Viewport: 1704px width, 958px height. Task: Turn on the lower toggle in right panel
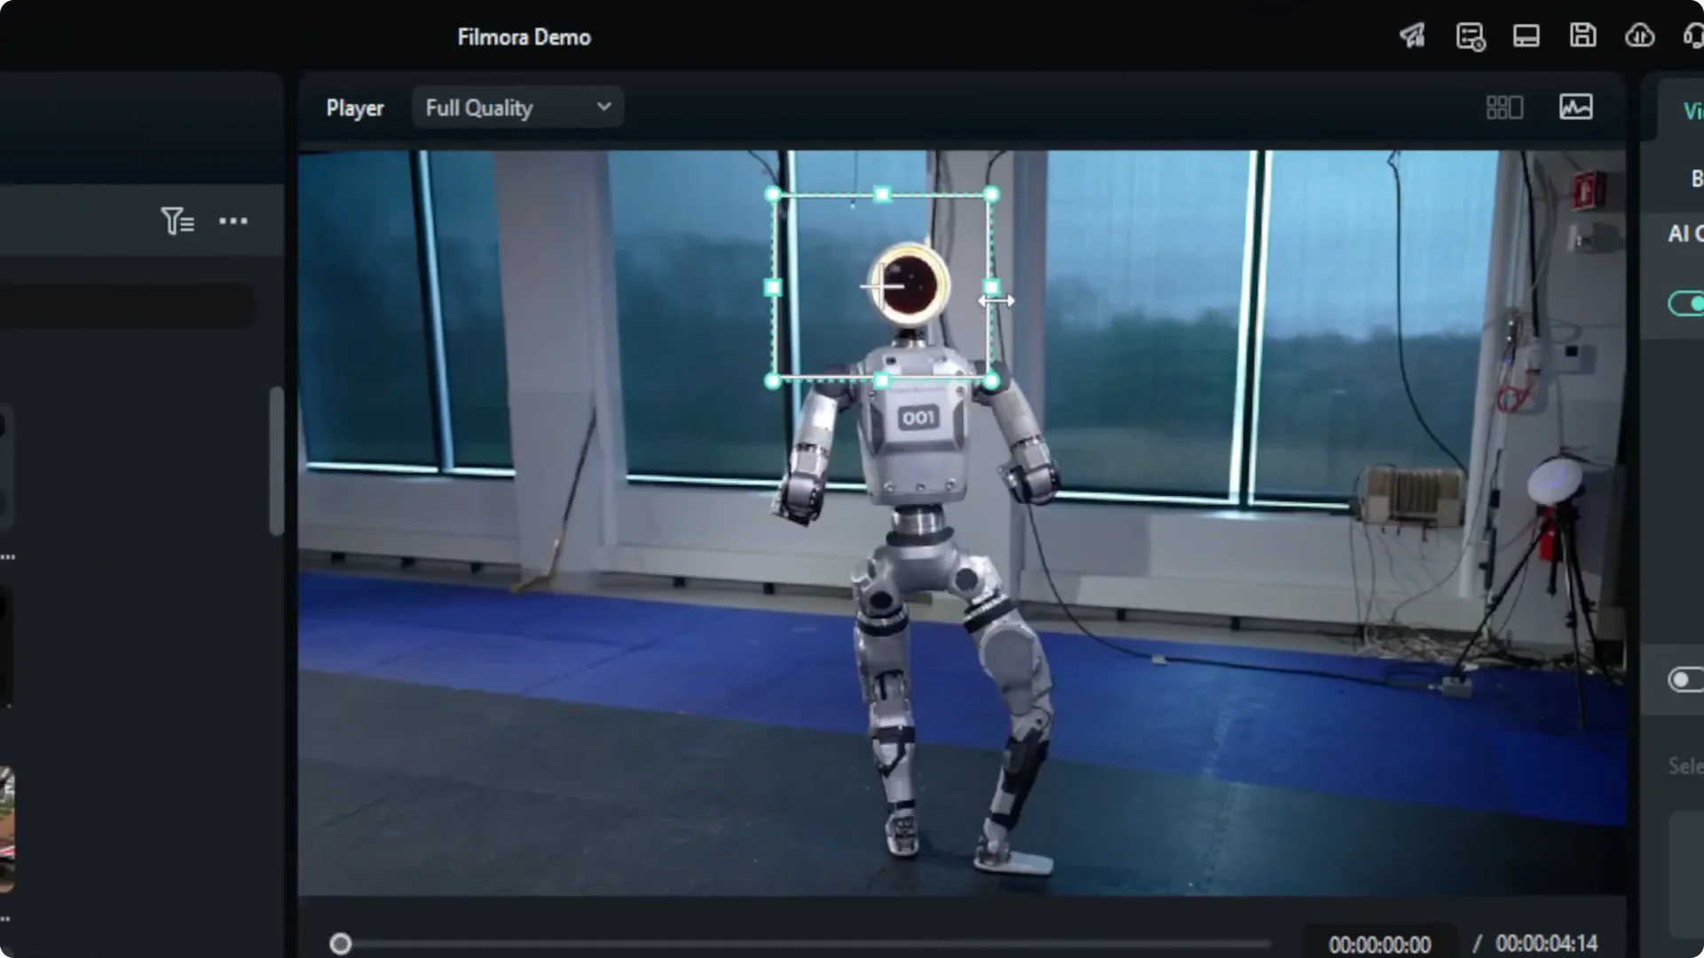1685,679
